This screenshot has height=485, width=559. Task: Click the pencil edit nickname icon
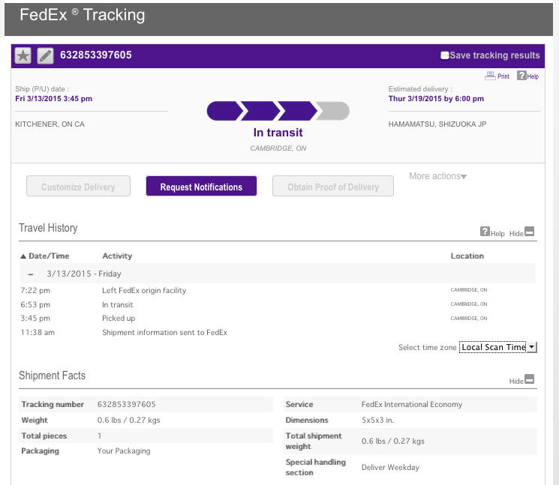(x=46, y=56)
